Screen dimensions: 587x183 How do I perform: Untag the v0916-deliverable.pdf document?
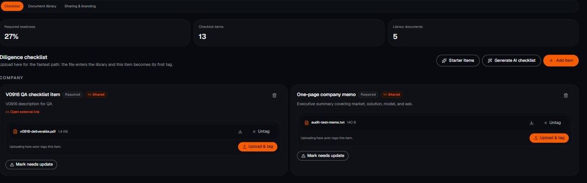(261, 131)
